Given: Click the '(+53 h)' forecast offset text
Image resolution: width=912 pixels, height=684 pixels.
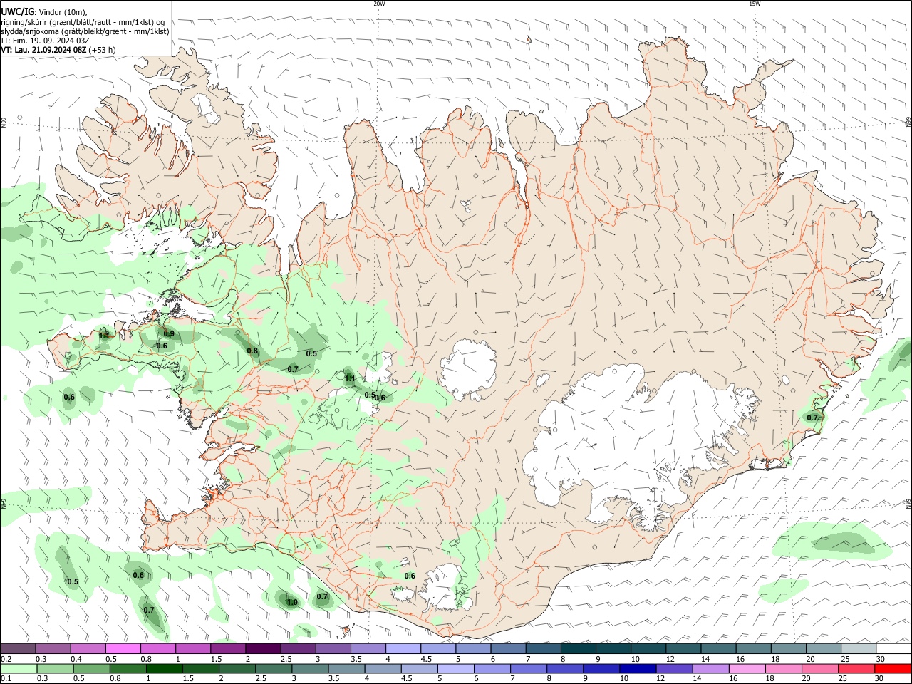Looking at the screenshot, I should point(103,50).
